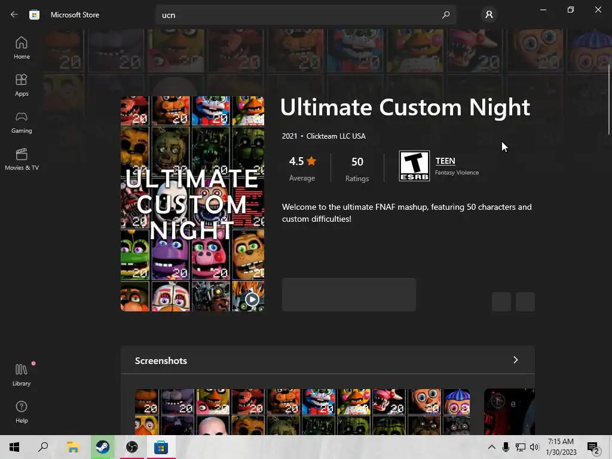Open the Library section
Screen dimensions: 612x459
(x=22, y=375)
